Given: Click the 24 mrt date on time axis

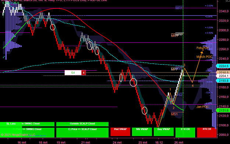Looking at the screenshot, I should (117, 143).
